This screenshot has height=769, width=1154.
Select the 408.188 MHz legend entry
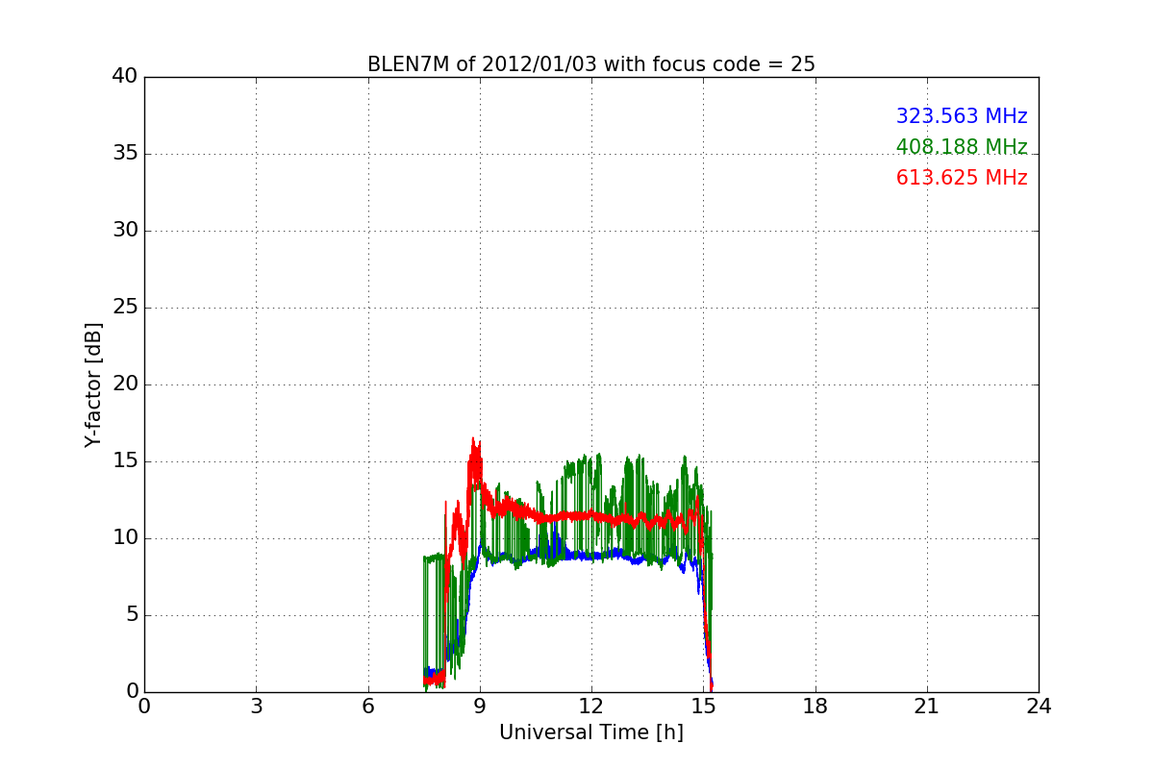(x=962, y=147)
